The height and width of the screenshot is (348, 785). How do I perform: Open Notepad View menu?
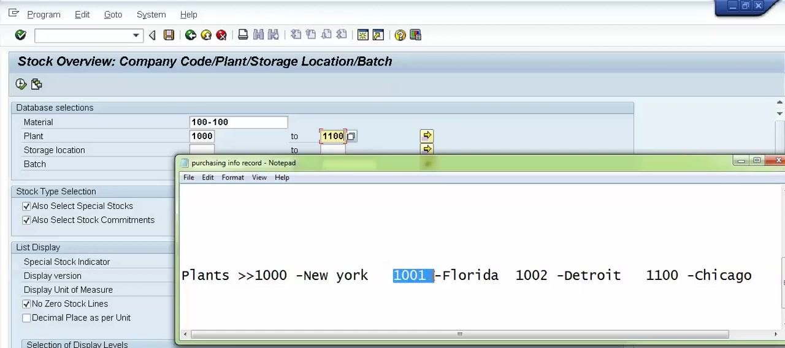tap(259, 177)
